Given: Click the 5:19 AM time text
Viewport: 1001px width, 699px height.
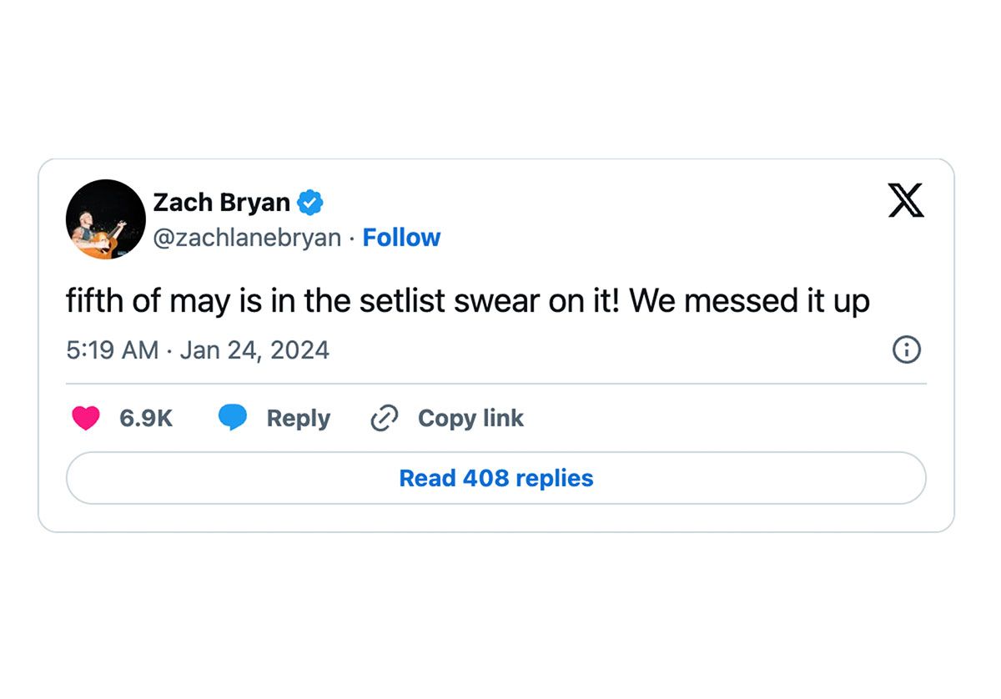Looking at the screenshot, I should point(112,350).
